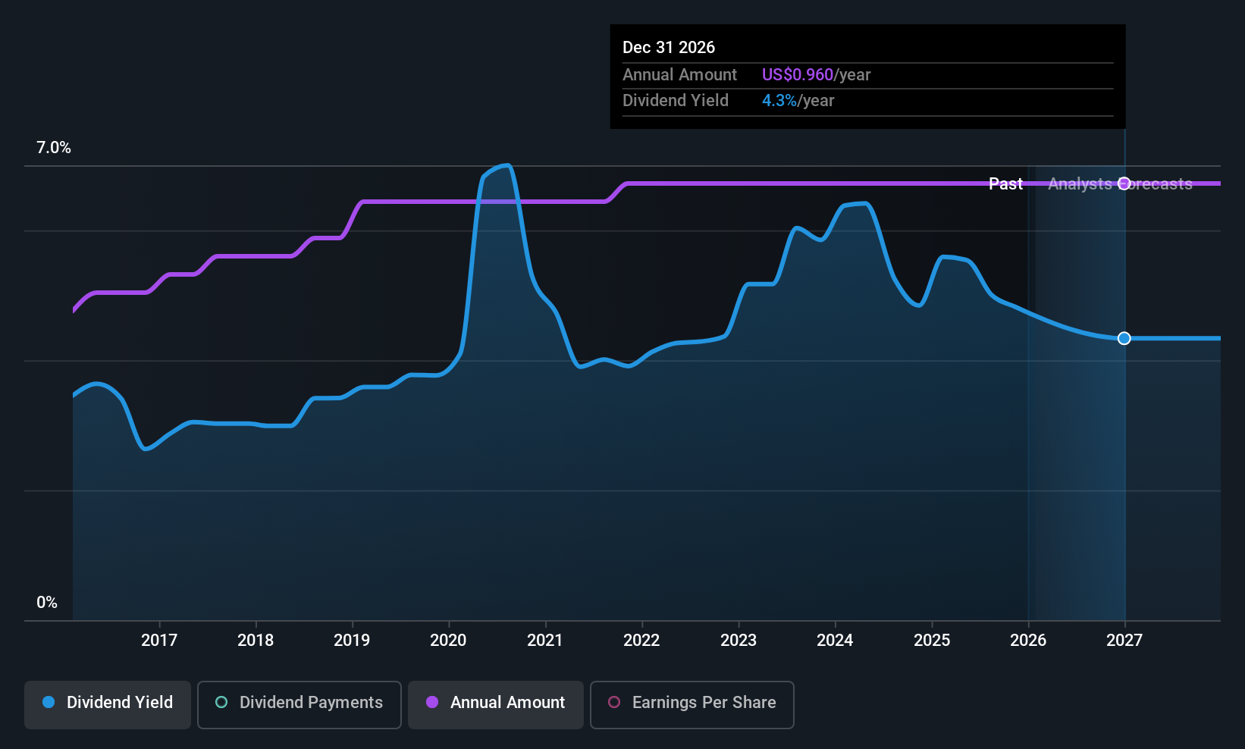Click the 2020 x-axis label
Image resolution: width=1245 pixels, height=749 pixels.
[x=448, y=641]
